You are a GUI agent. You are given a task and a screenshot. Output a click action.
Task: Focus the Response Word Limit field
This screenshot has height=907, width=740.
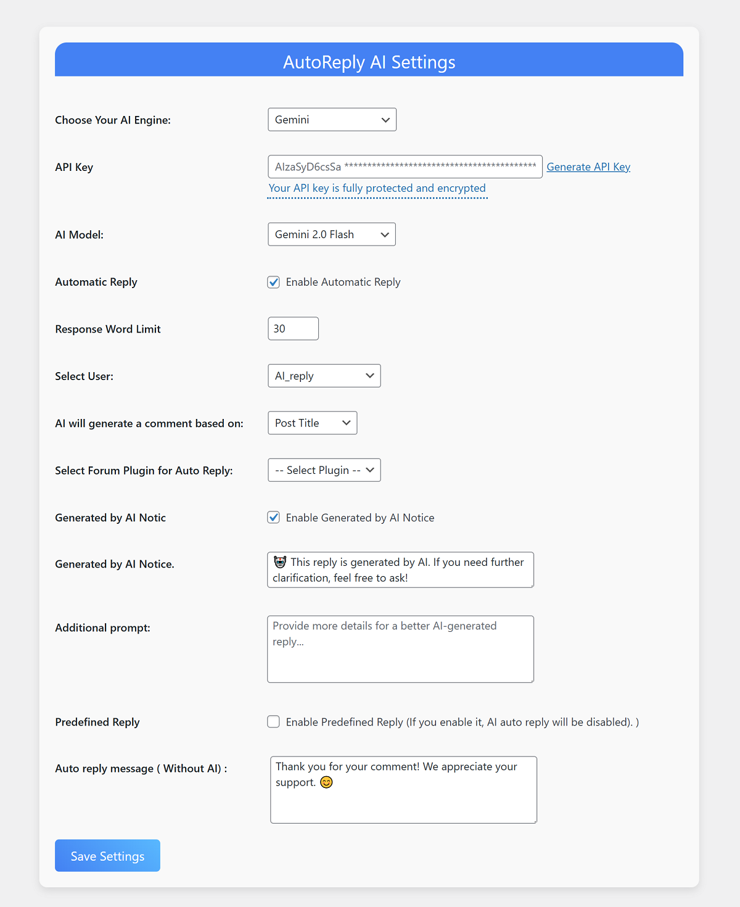tap(293, 329)
